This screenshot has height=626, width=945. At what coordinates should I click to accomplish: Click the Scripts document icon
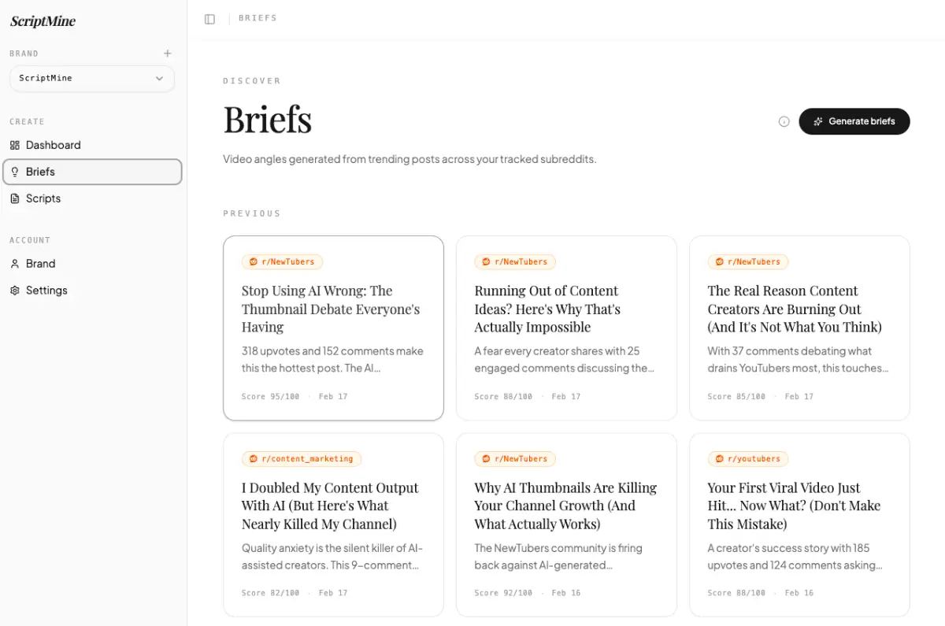14,198
